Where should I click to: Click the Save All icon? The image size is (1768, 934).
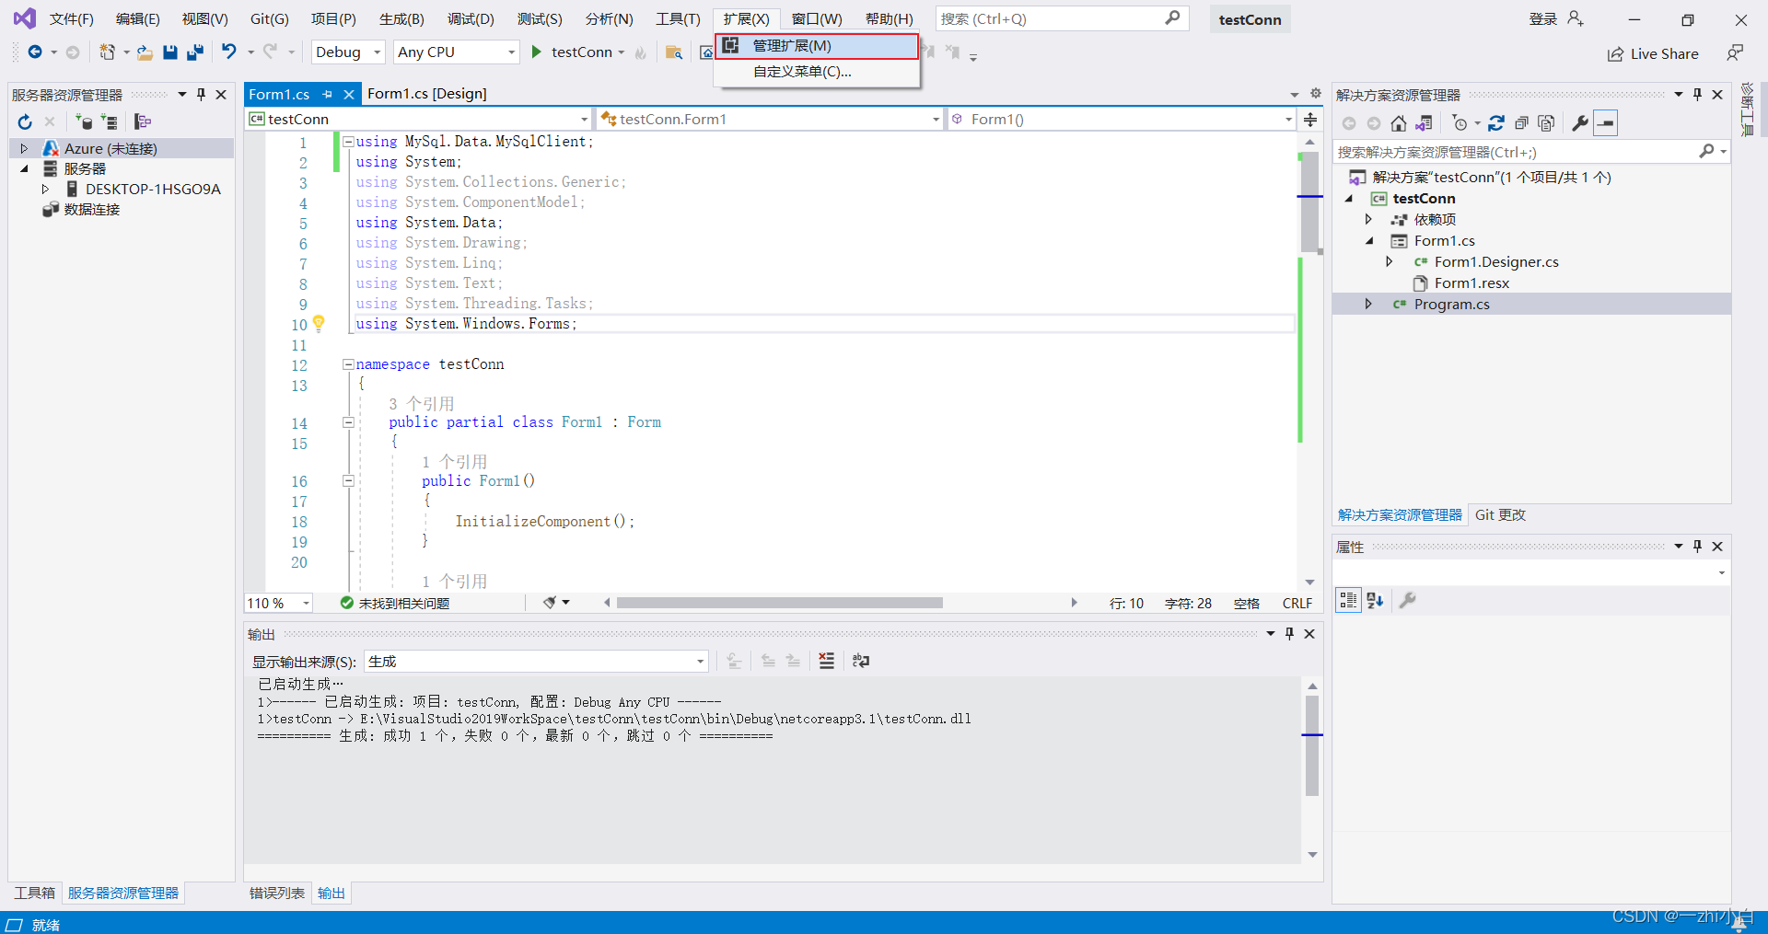click(194, 52)
